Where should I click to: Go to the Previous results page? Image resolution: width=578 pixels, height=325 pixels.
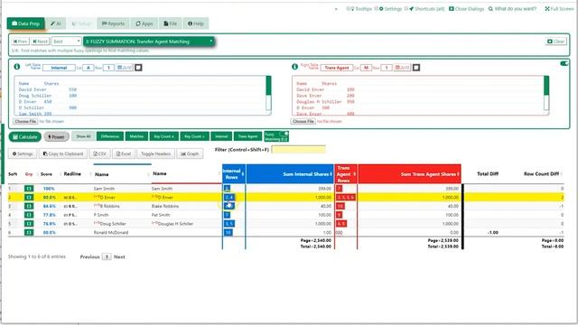coord(89,256)
